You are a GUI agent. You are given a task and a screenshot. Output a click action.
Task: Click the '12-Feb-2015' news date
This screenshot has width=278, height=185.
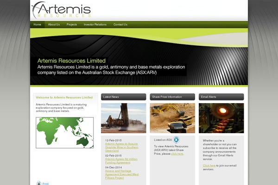[x=114, y=141]
